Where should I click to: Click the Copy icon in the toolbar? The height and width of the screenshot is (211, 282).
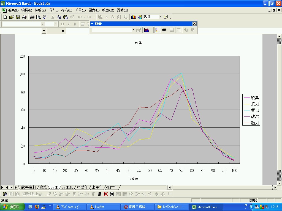[x=59, y=17]
